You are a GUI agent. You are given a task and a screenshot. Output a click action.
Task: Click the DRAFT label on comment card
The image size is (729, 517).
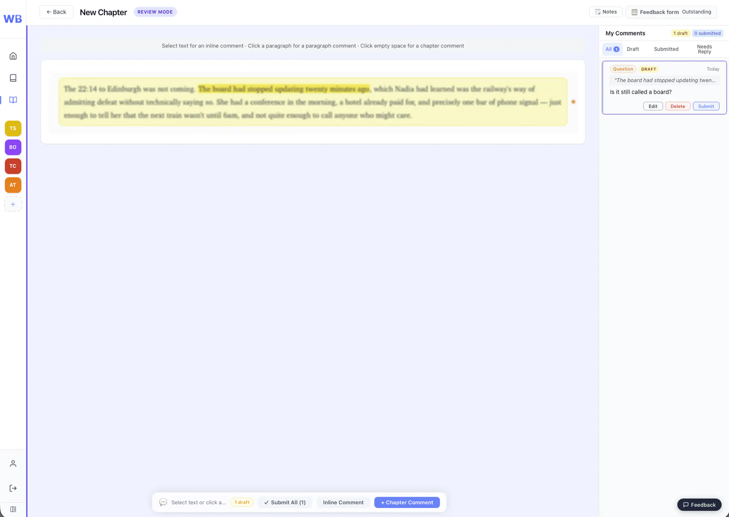(x=649, y=69)
